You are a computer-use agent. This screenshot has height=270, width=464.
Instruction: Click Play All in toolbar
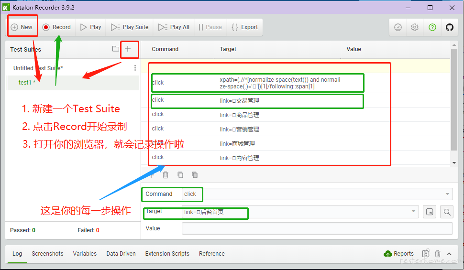tap(174, 27)
